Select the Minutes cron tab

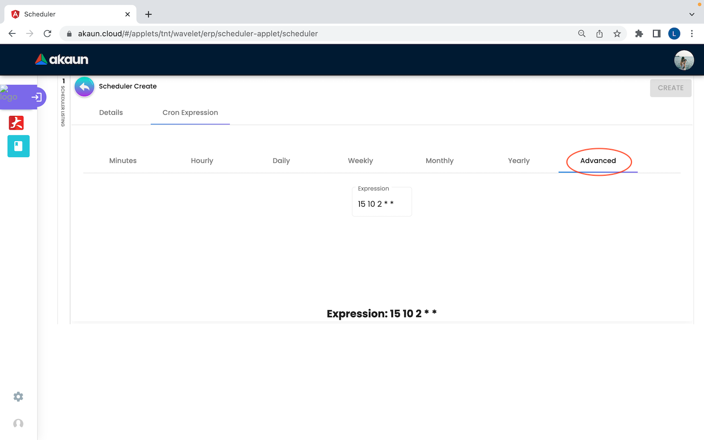point(123,161)
